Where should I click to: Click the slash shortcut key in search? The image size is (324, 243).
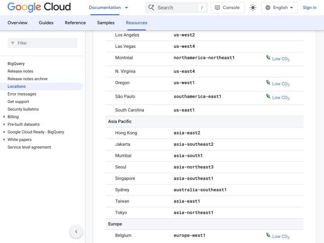tap(202, 8)
